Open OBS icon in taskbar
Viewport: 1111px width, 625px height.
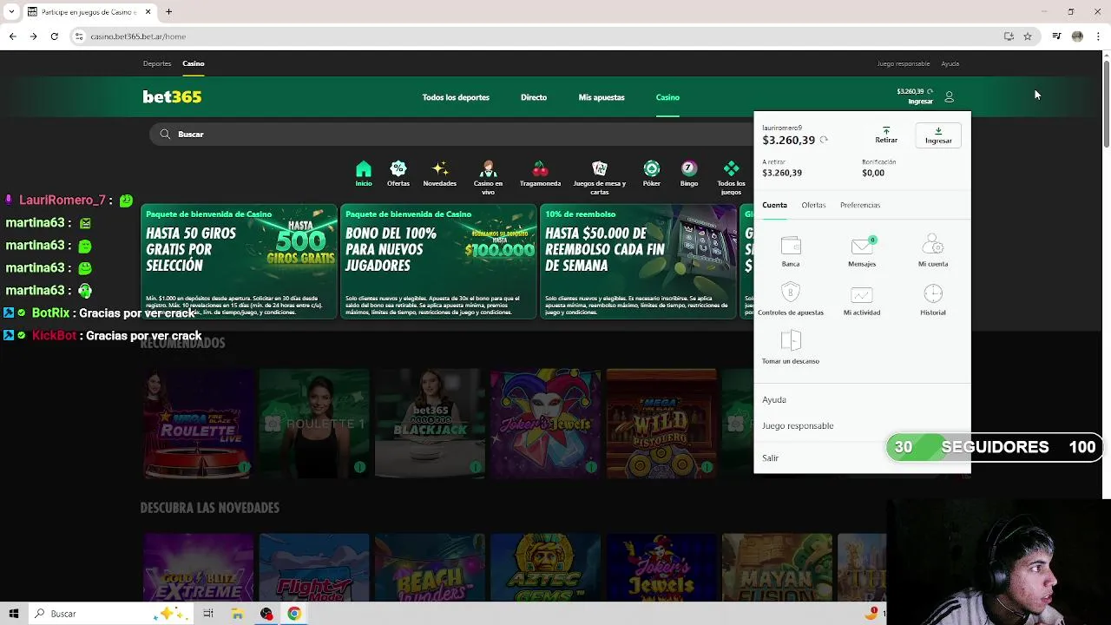coord(266,614)
